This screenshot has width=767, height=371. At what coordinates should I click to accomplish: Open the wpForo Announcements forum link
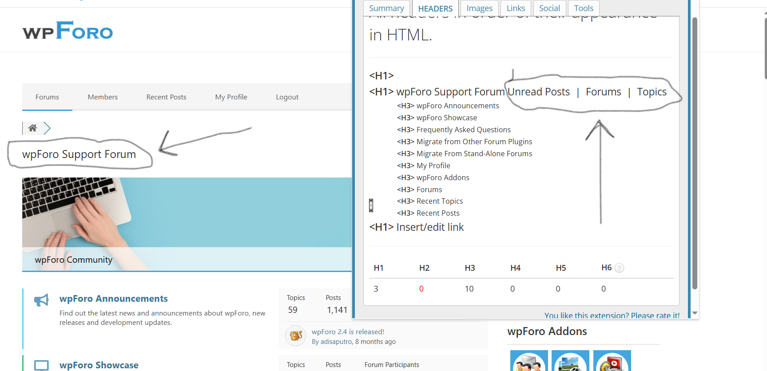[114, 299]
